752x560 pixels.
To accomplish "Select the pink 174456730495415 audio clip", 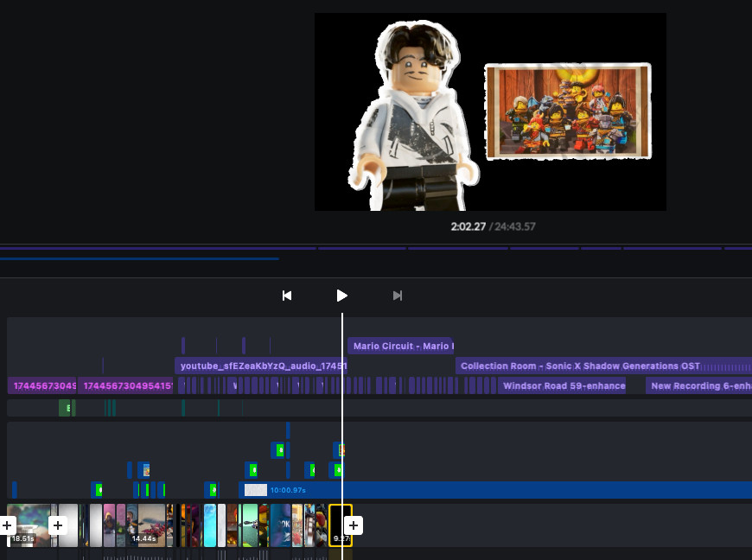I will tap(125, 385).
